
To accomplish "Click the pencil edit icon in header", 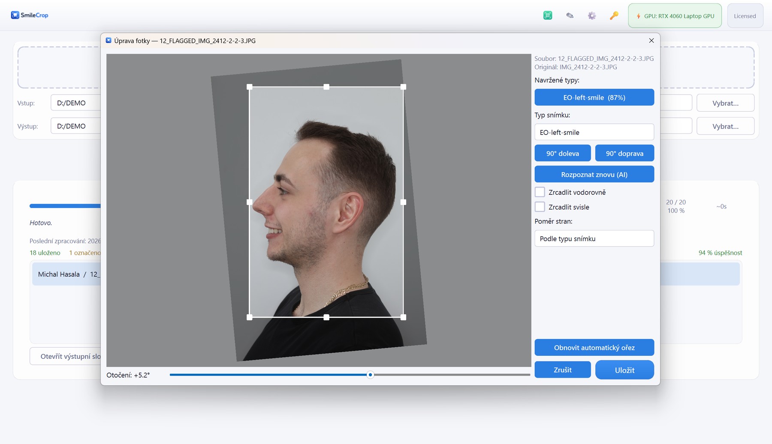I will point(570,15).
